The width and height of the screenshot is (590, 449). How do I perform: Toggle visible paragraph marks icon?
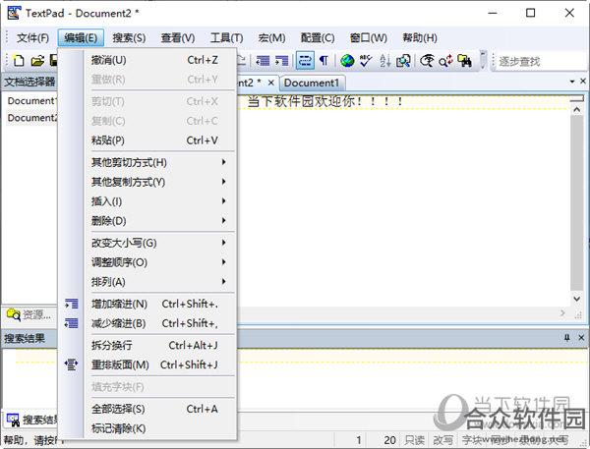pos(324,61)
